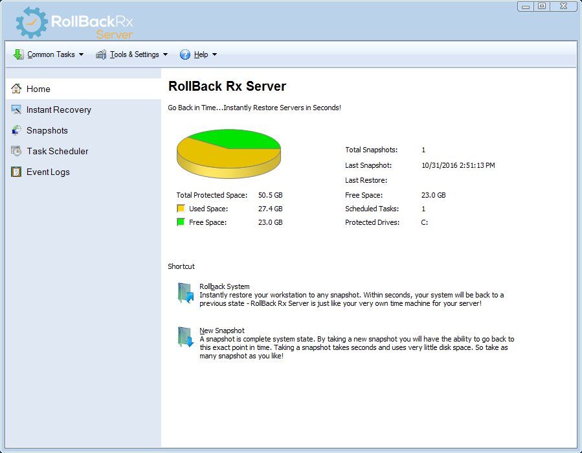Click the Snapshots camera icon
Viewport: 582px width, 453px height.
pyautogui.click(x=16, y=130)
